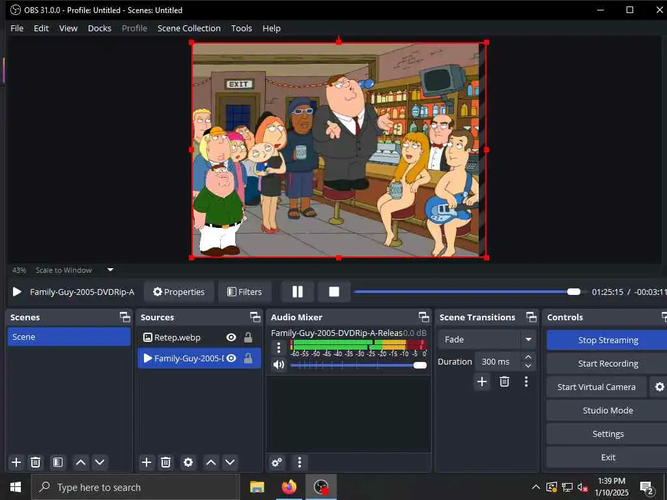Increase the transition duration
667x500 pixels.
tap(528, 357)
